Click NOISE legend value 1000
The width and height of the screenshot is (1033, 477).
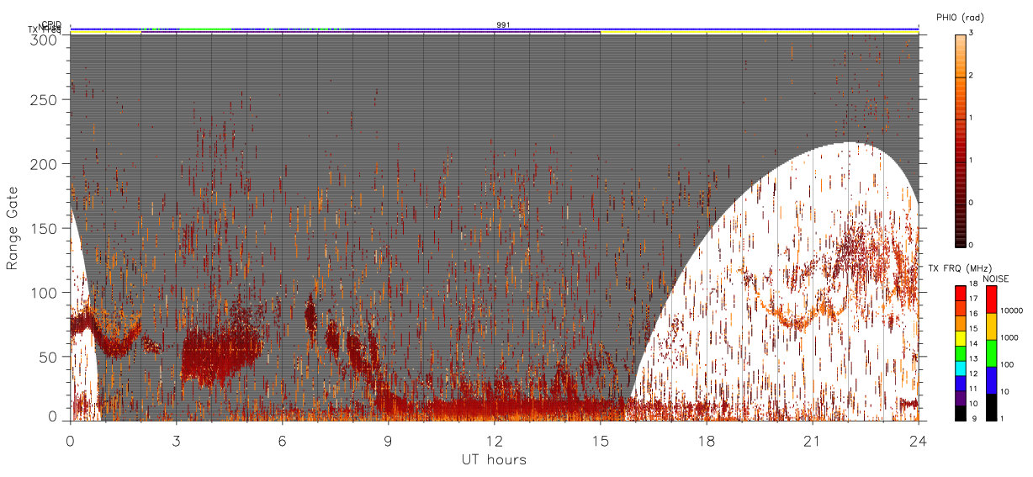(x=1009, y=337)
